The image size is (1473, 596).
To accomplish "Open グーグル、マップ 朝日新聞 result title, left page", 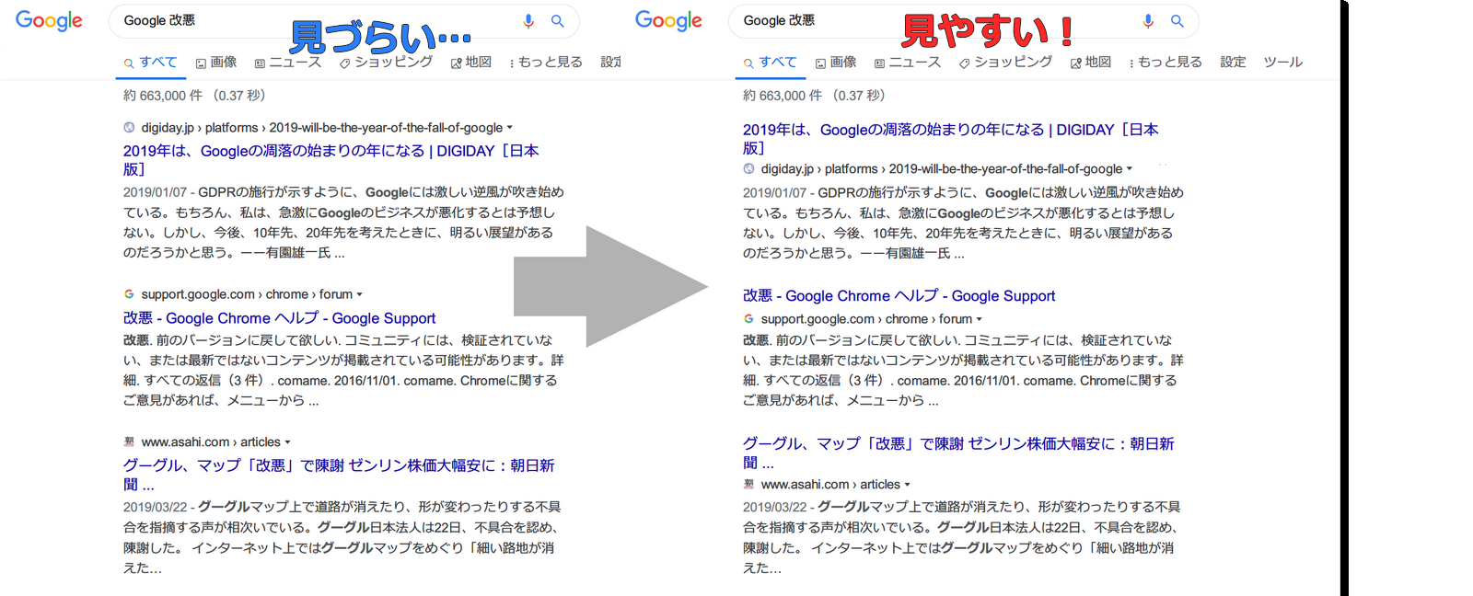I will [x=339, y=475].
